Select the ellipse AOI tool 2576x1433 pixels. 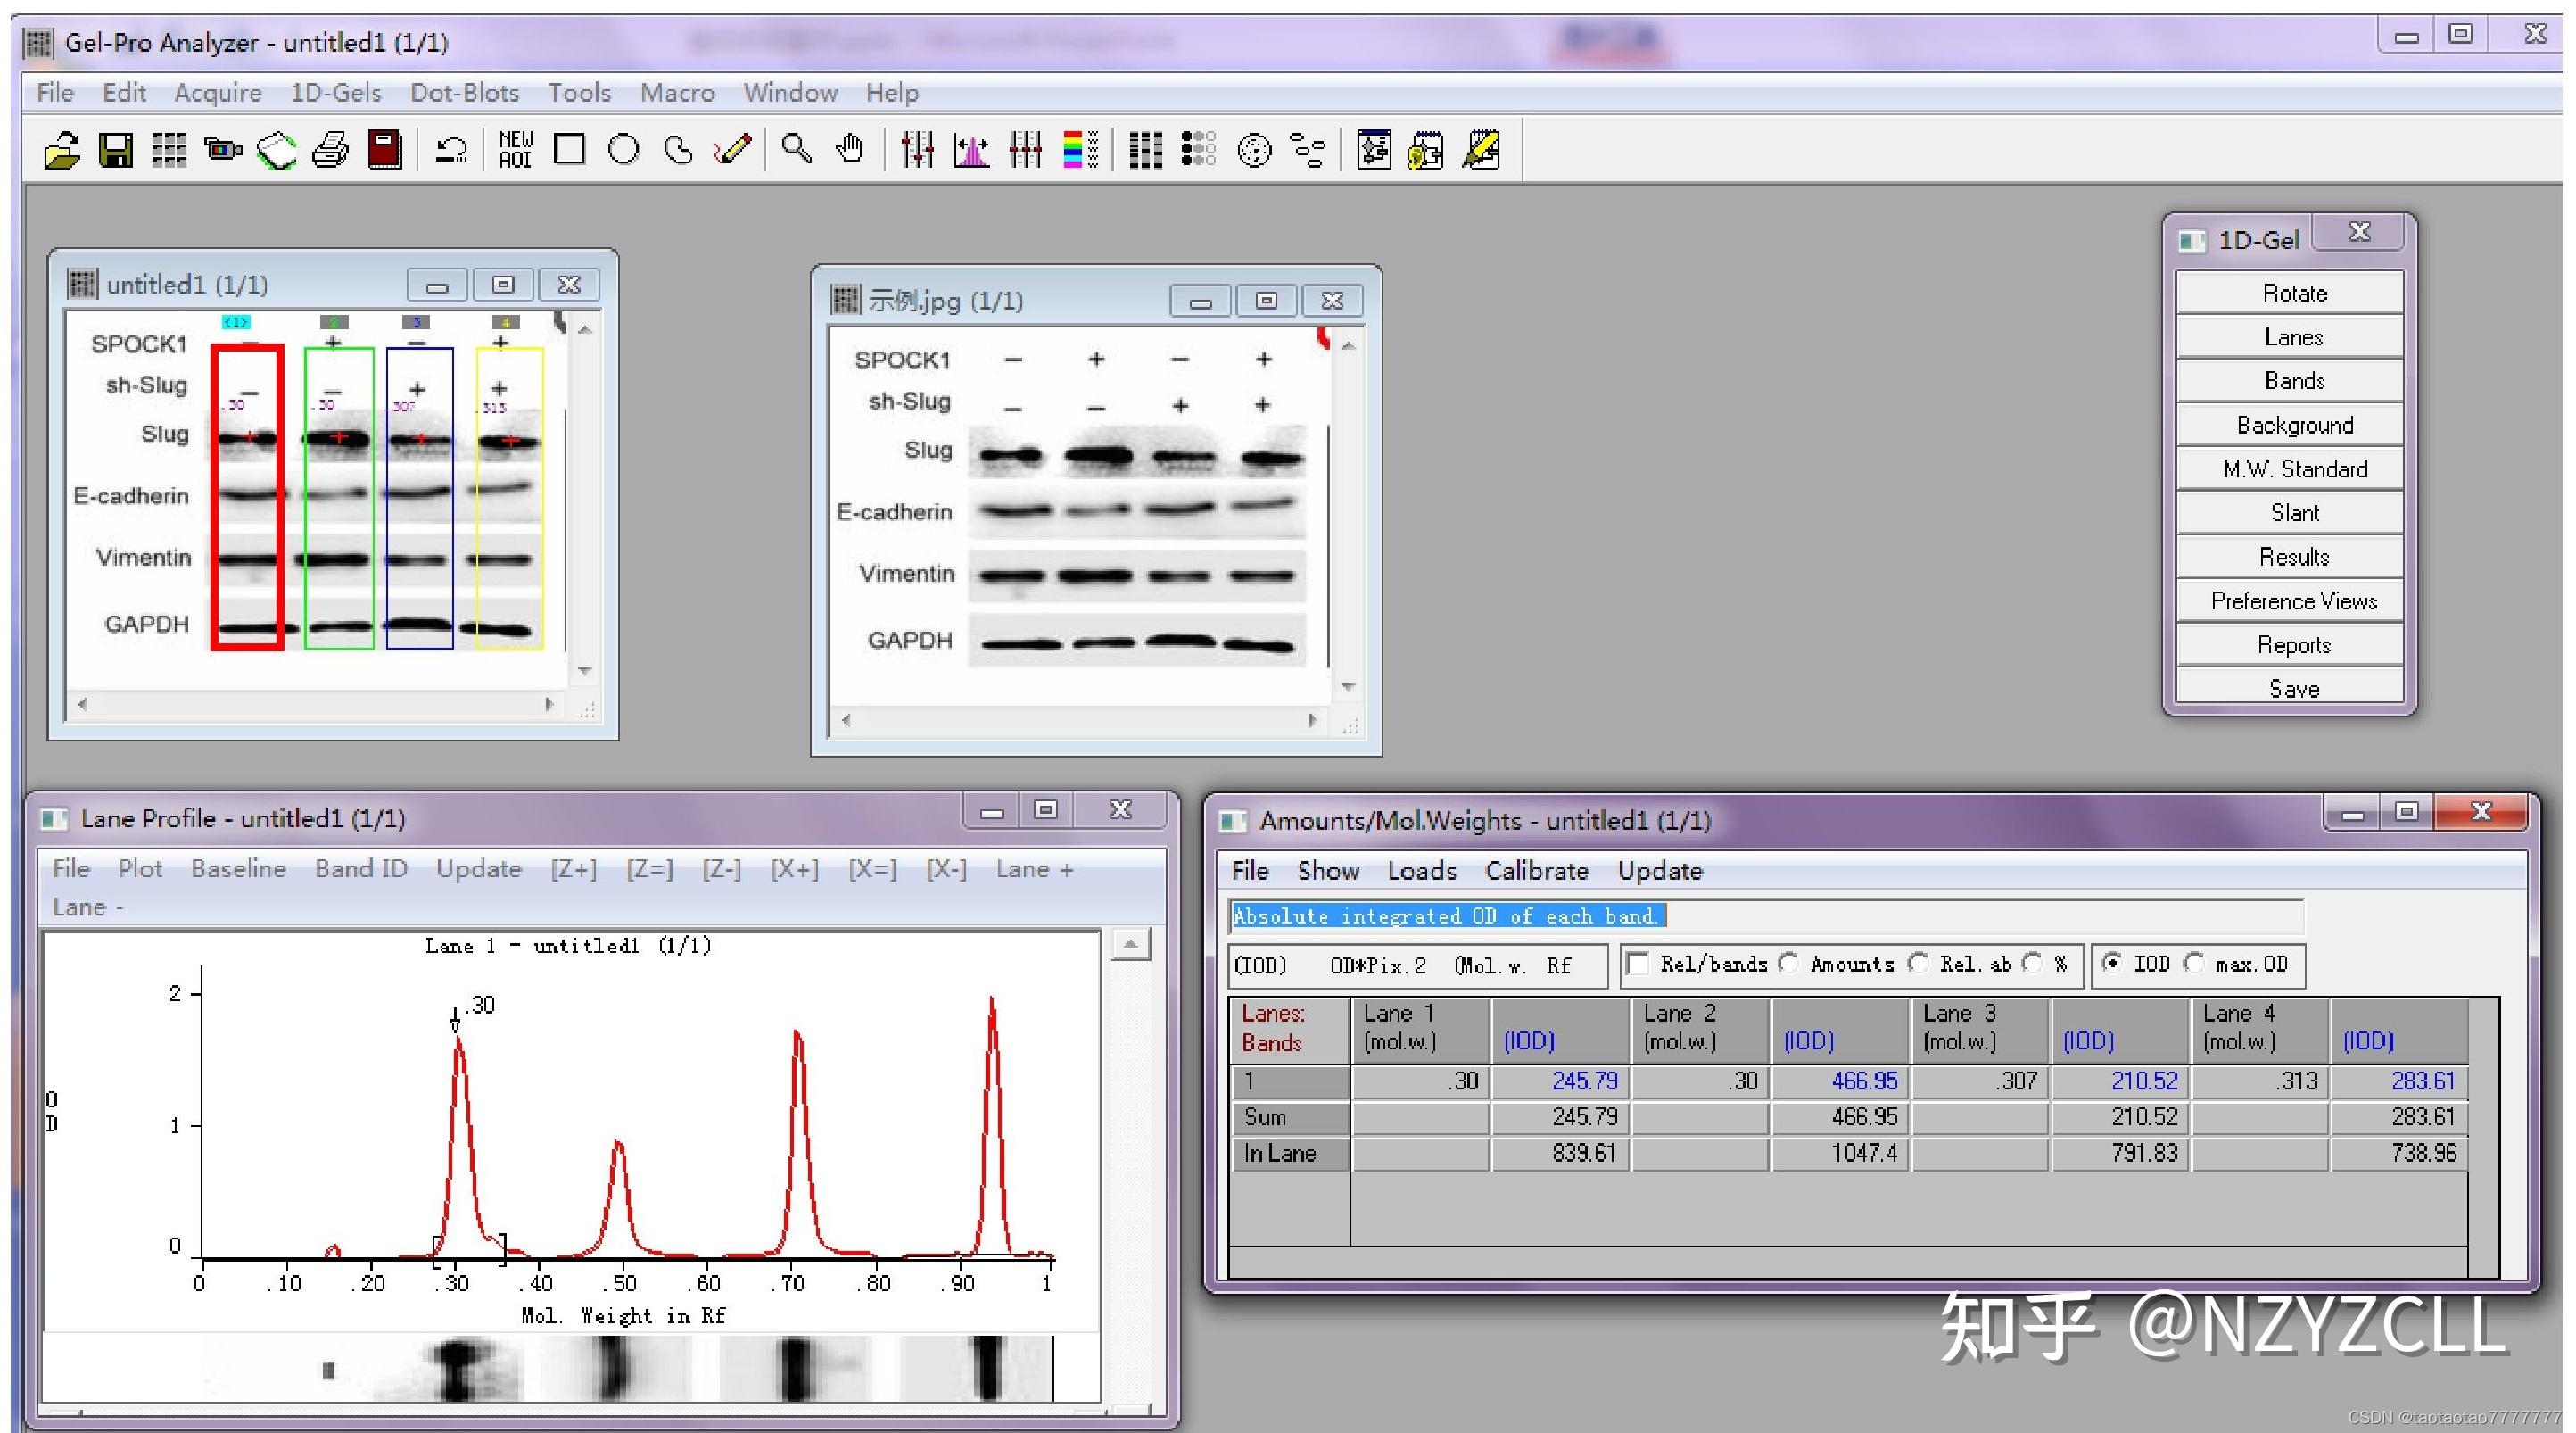tap(624, 150)
